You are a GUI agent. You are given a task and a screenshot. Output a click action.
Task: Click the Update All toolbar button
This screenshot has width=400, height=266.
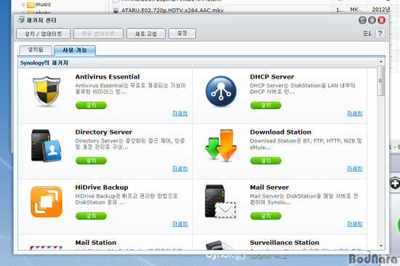[x=98, y=33]
